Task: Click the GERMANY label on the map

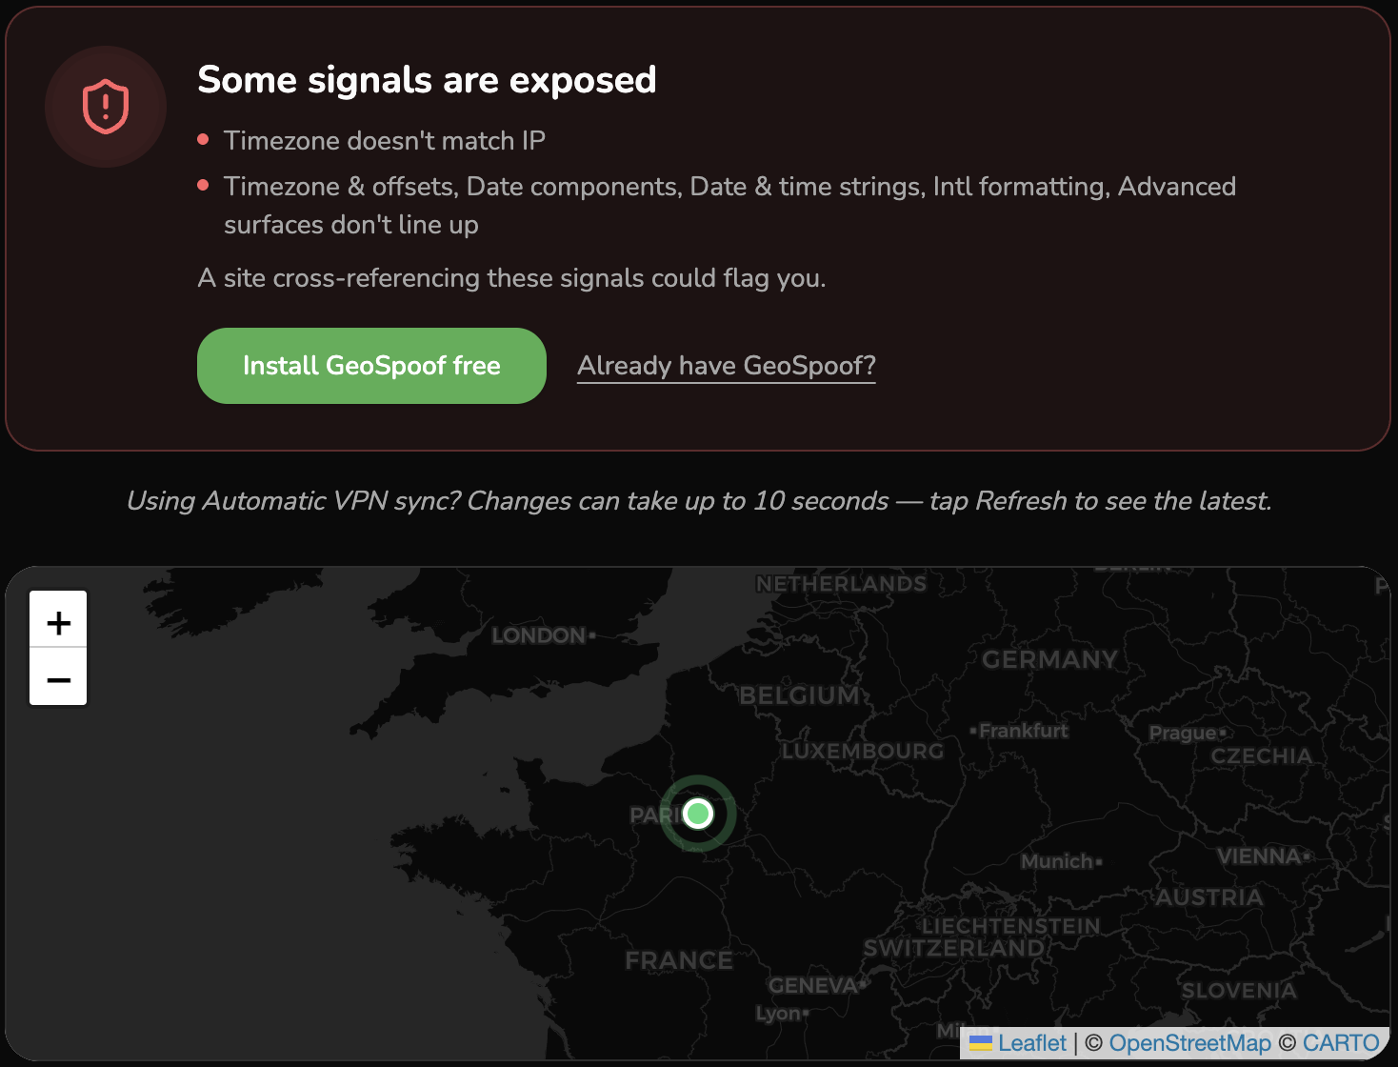Action: coord(1049,659)
